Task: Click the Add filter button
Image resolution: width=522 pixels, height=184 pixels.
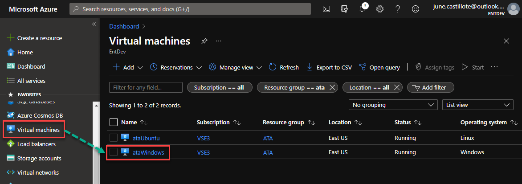Action: (431, 87)
